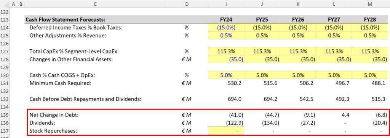Select column M header
Image resolution: width=390 pixels, height=138 pixels.
[370, 4]
